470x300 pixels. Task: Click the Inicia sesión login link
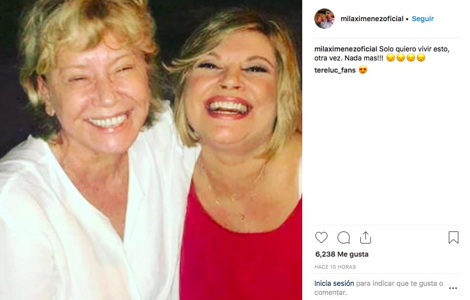(334, 283)
